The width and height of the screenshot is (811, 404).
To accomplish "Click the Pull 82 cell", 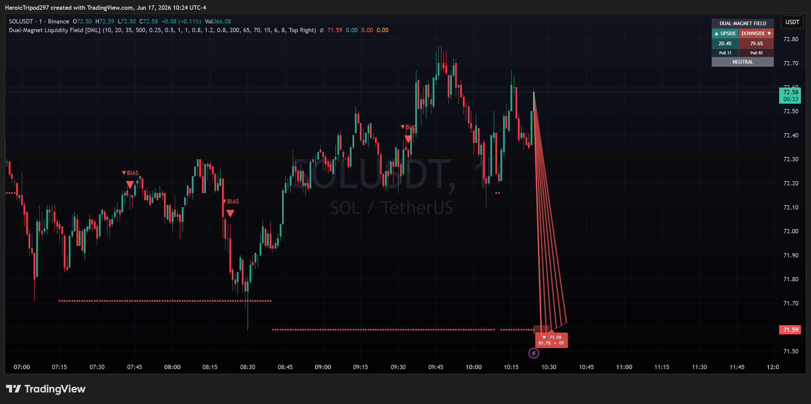I will click(756, 53).
